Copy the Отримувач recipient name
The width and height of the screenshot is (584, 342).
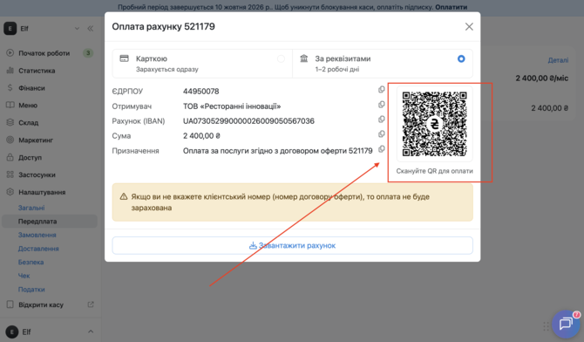382,105
